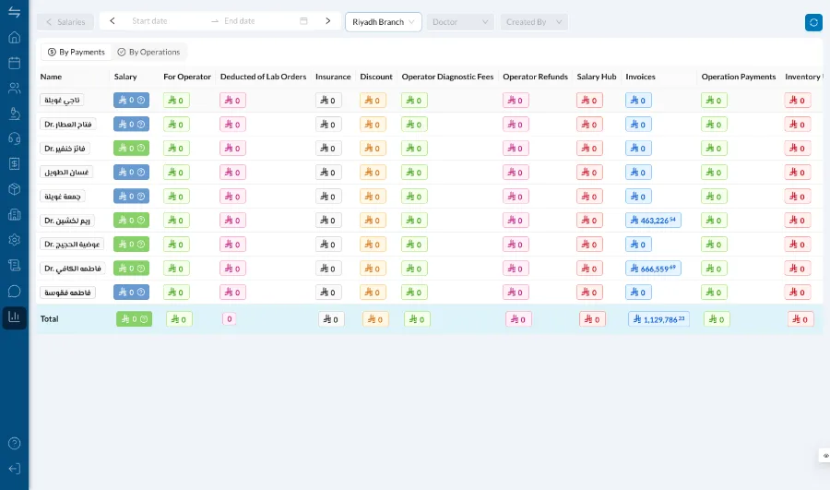
Task: Open the Created By filter dropdown
Action: [534, 22]
